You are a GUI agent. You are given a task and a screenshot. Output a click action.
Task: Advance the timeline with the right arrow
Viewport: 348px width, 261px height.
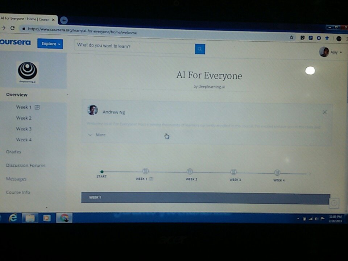(310, 174)
